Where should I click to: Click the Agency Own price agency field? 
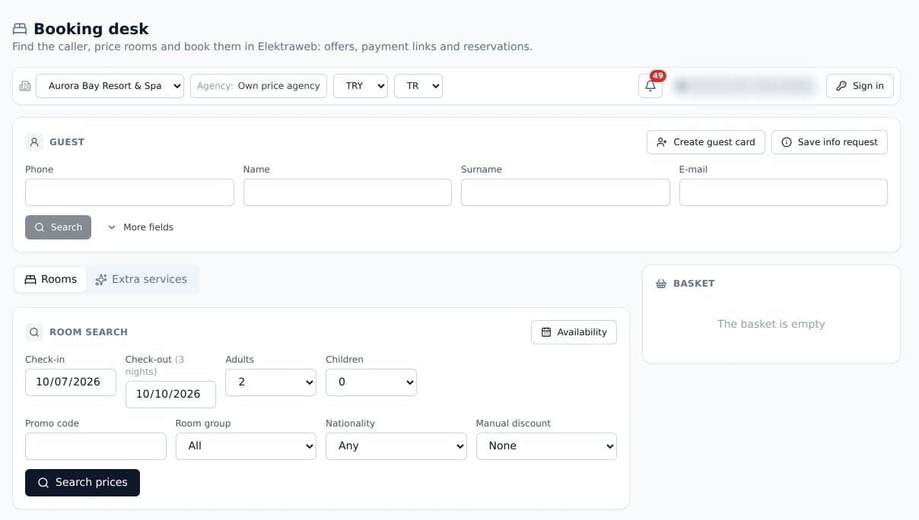[x=259, y=86]
